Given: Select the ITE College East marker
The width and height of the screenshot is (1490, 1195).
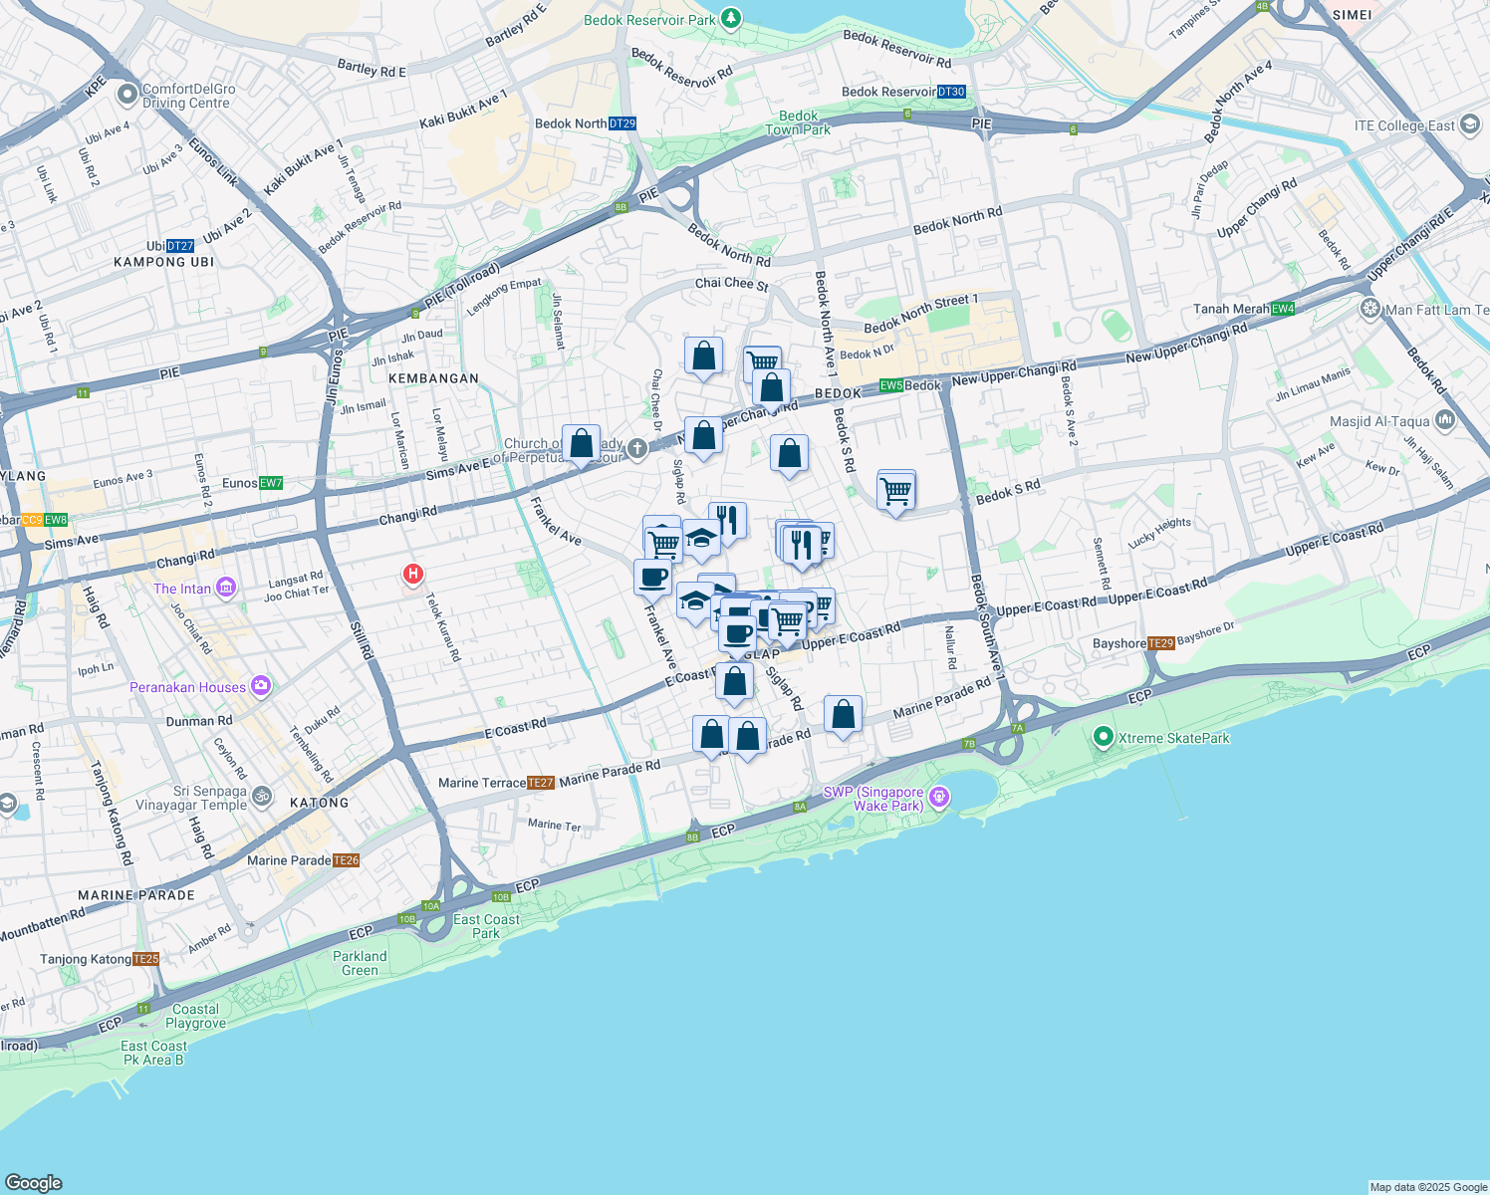Looking at the screenshot, I should point(1467,124).
